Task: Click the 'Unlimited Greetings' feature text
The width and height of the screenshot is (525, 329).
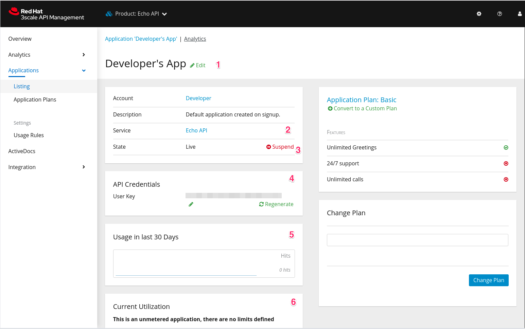Action: [x=352, y=147]
